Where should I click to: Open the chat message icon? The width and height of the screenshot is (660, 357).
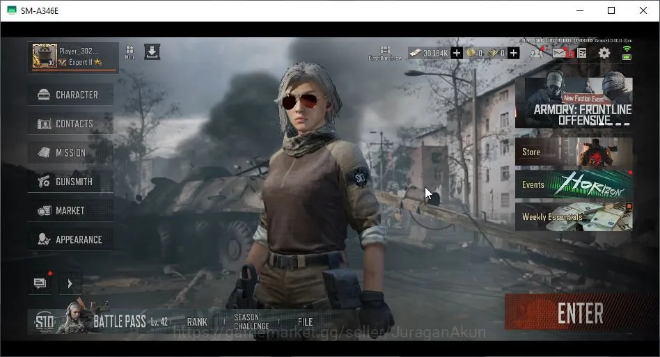click(40, 283)
